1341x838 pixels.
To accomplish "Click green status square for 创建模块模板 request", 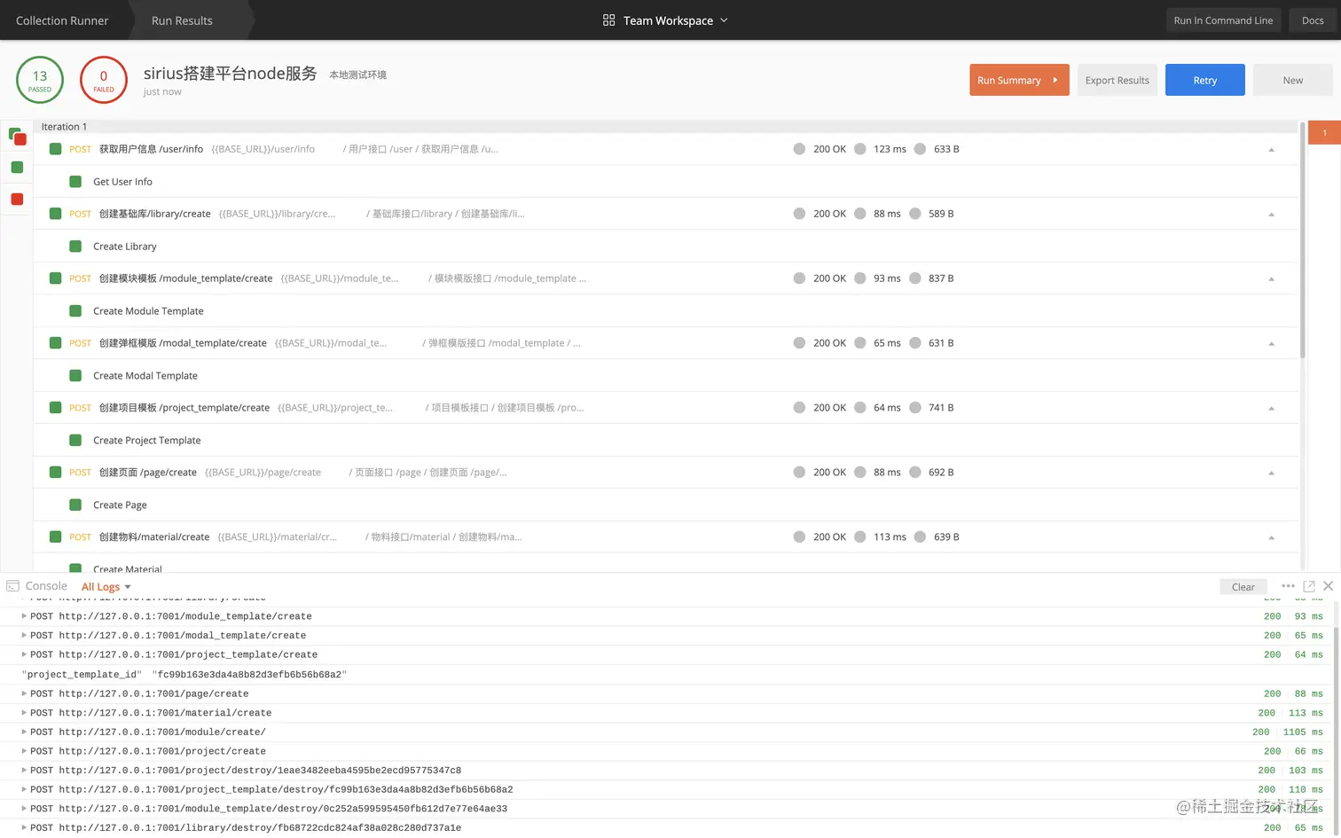I will click(x=55, y=278).
